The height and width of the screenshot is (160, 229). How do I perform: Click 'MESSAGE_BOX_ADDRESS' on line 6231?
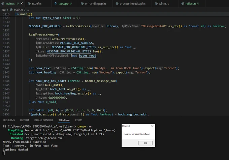(45, 26)
